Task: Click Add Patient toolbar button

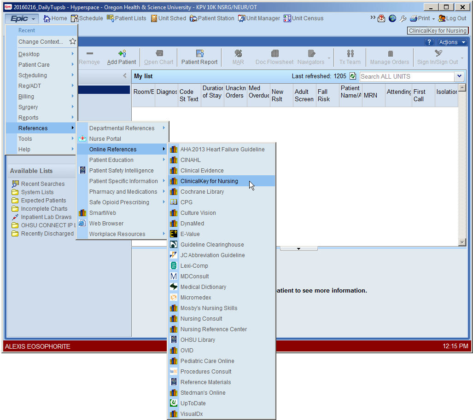Action: tap(122, 58)
